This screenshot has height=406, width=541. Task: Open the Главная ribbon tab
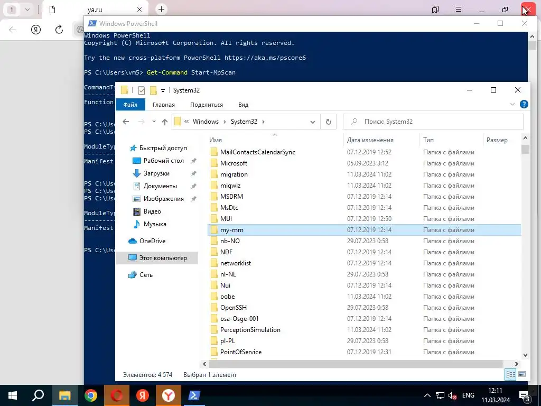tap(164, 105)
